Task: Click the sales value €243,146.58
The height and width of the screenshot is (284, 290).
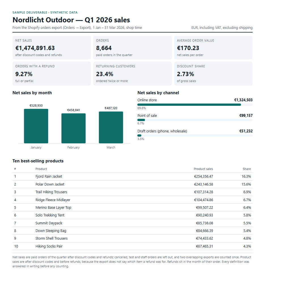Action: 203,184
